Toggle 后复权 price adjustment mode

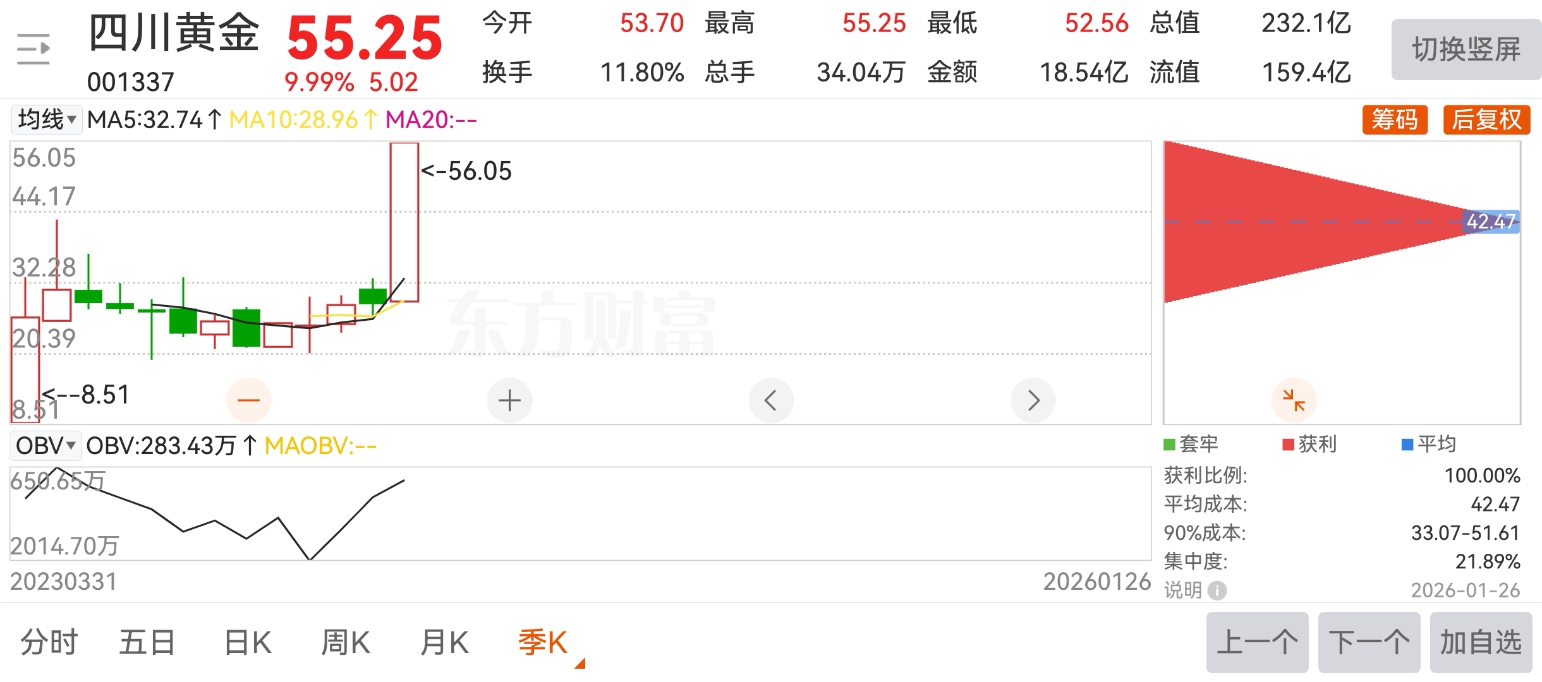coord(1487,119)
